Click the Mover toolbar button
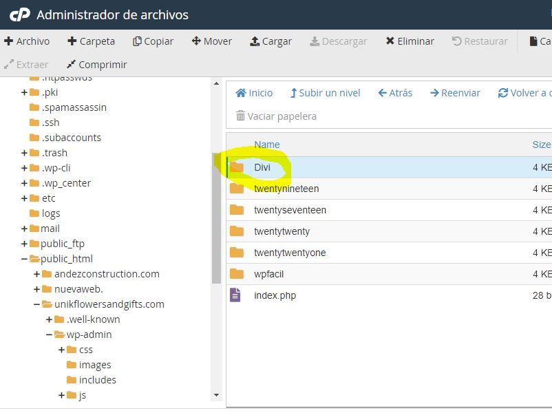Viewport: 552px width, 413px height. (x=211, y=41)
